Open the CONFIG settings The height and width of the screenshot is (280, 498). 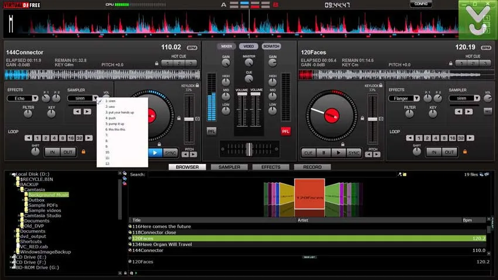coord(421,4)
